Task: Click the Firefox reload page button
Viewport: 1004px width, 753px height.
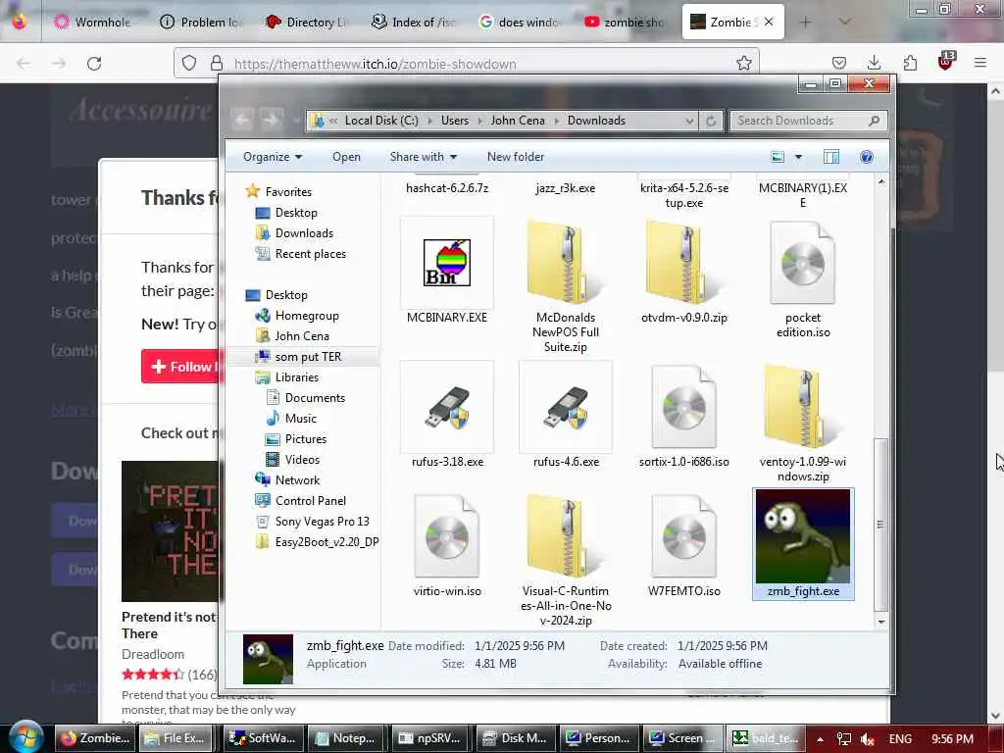Action: coord(94,64)
